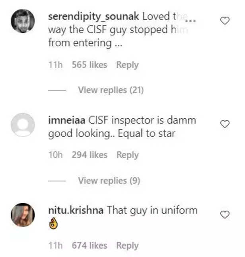
Task: Click the 10h timestamp on imneiaa's comment
Action: (x=55, y=155)
